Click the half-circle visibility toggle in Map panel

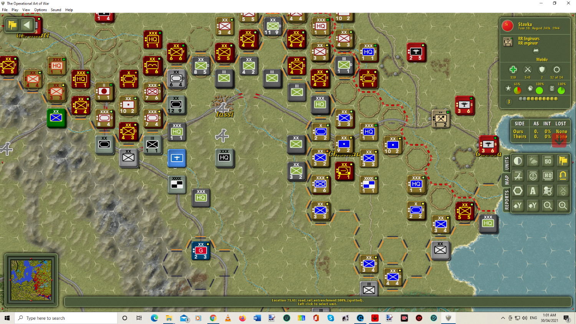coord(518,161)
